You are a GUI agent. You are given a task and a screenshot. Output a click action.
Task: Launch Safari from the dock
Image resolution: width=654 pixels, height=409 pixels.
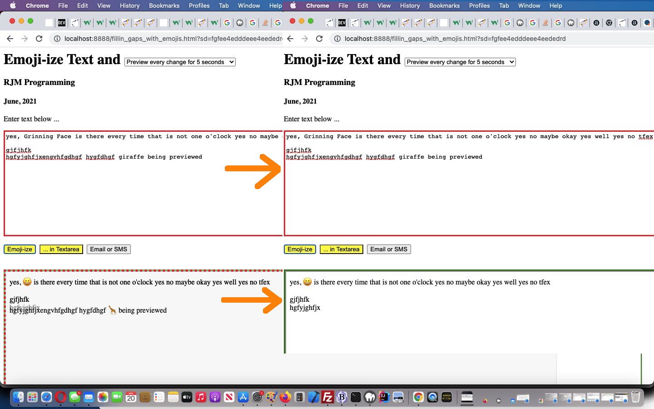tap(46, 397)
